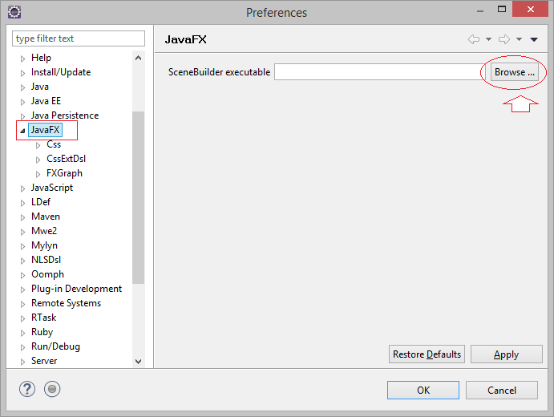Screen dimensions: 554x417
Task: Click the tree scrollbar down arrow
Action: pyautogui.click(x=139, y=361)
